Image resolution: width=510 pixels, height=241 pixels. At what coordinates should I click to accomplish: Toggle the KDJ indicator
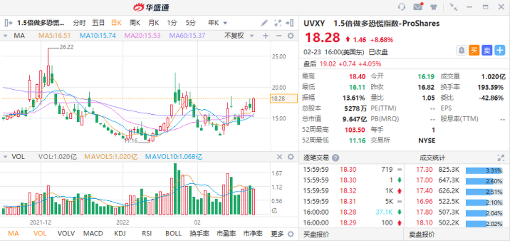click(x=120, y=233)
